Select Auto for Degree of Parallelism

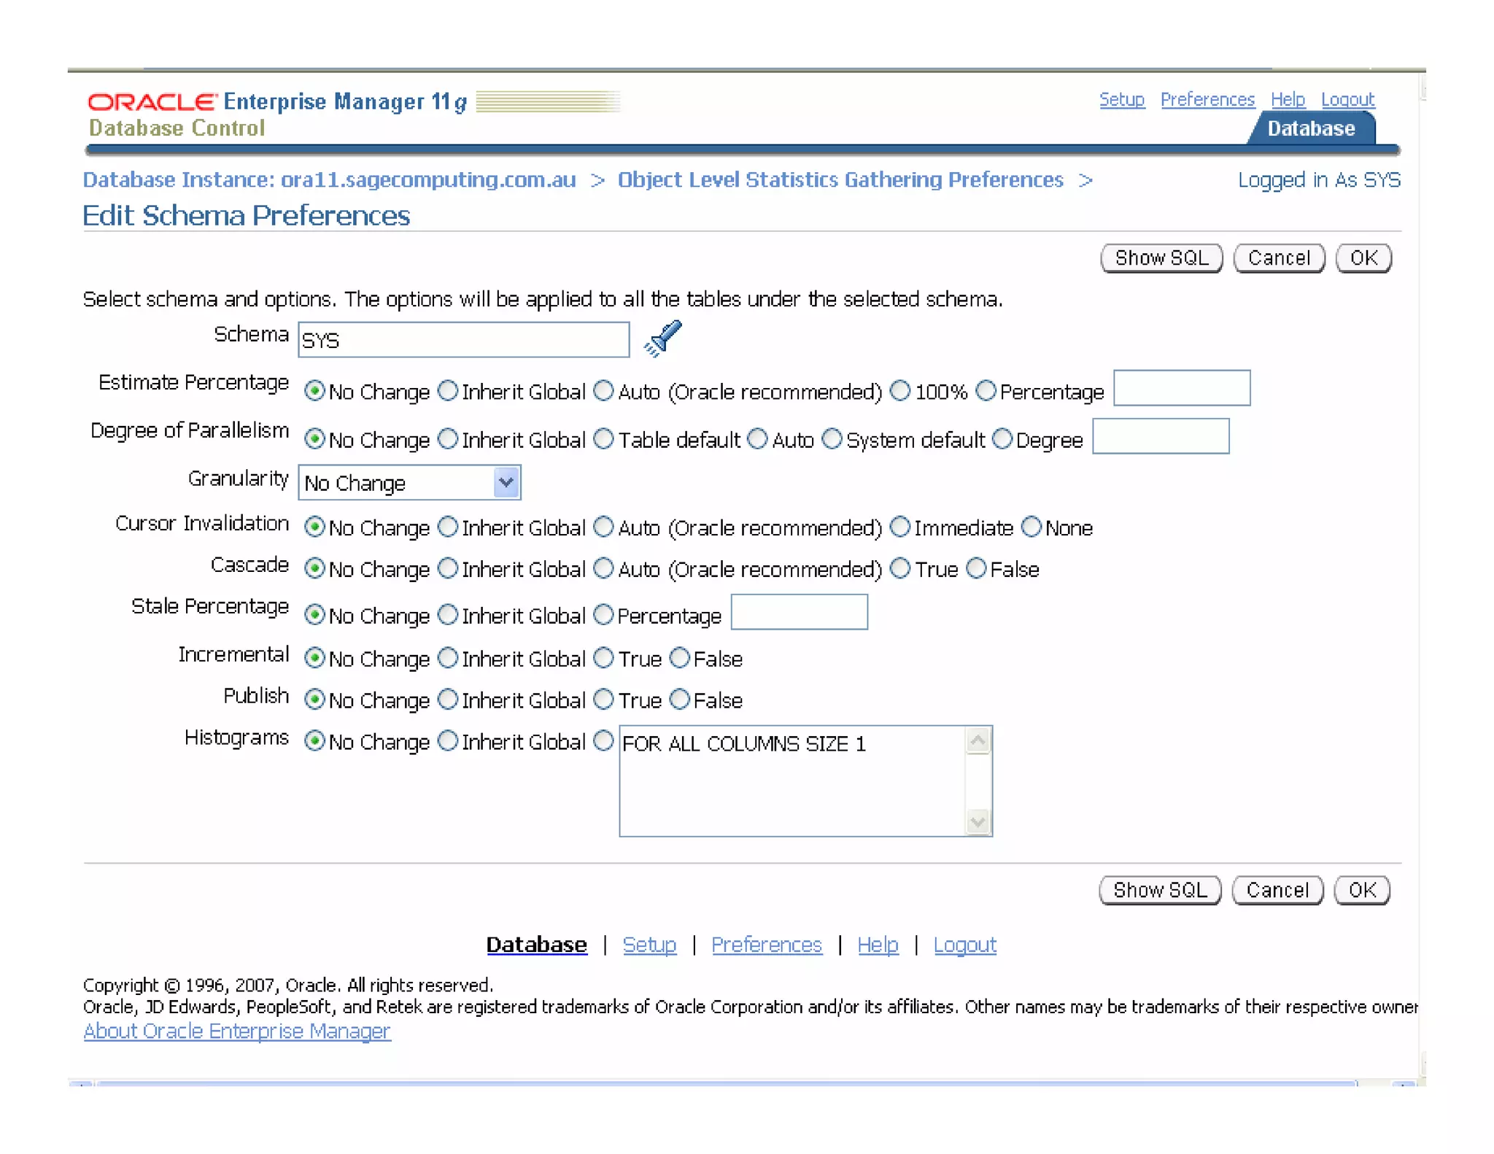click(758, 439)
